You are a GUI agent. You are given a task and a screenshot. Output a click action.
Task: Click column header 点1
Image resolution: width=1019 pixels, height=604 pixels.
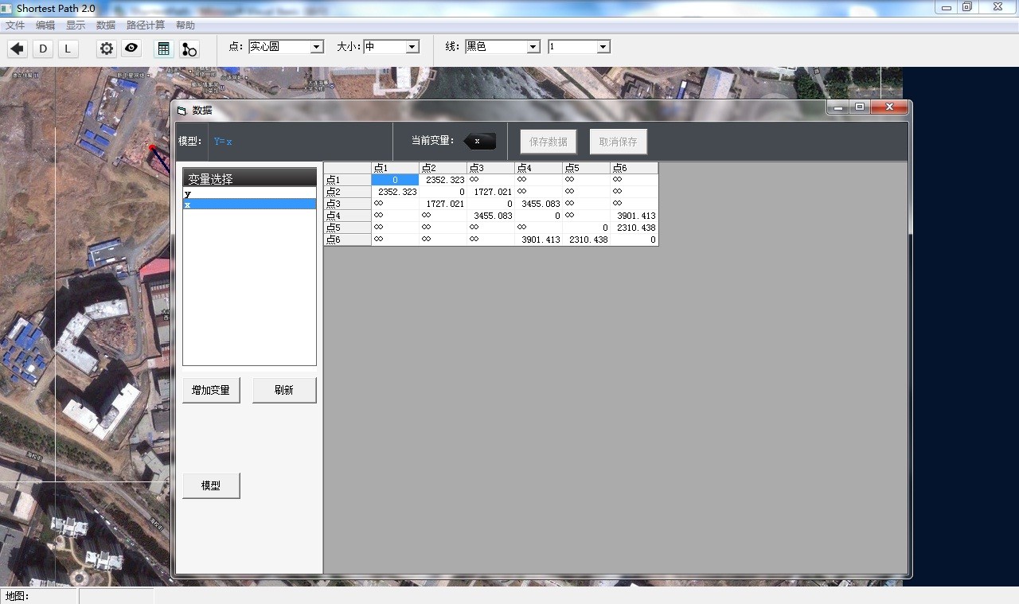point(395,168)
